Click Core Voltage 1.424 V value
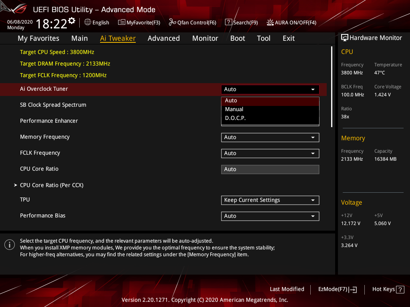Image resolution: width=410 pixels, height=307 pixels. [x=382, y=94]
